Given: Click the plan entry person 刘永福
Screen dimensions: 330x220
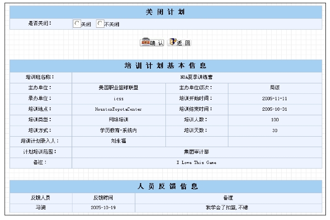Looking at the screenshot, I should pyautogui.click(x=118, y=141).
